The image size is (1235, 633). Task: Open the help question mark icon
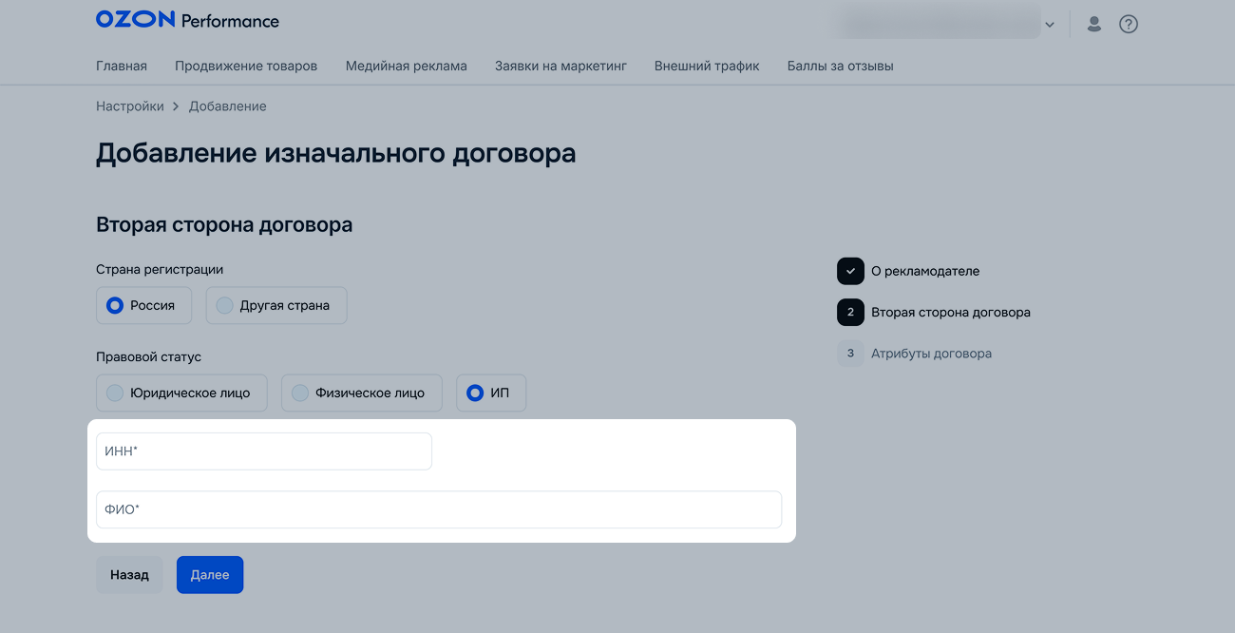pos(1128,24)
